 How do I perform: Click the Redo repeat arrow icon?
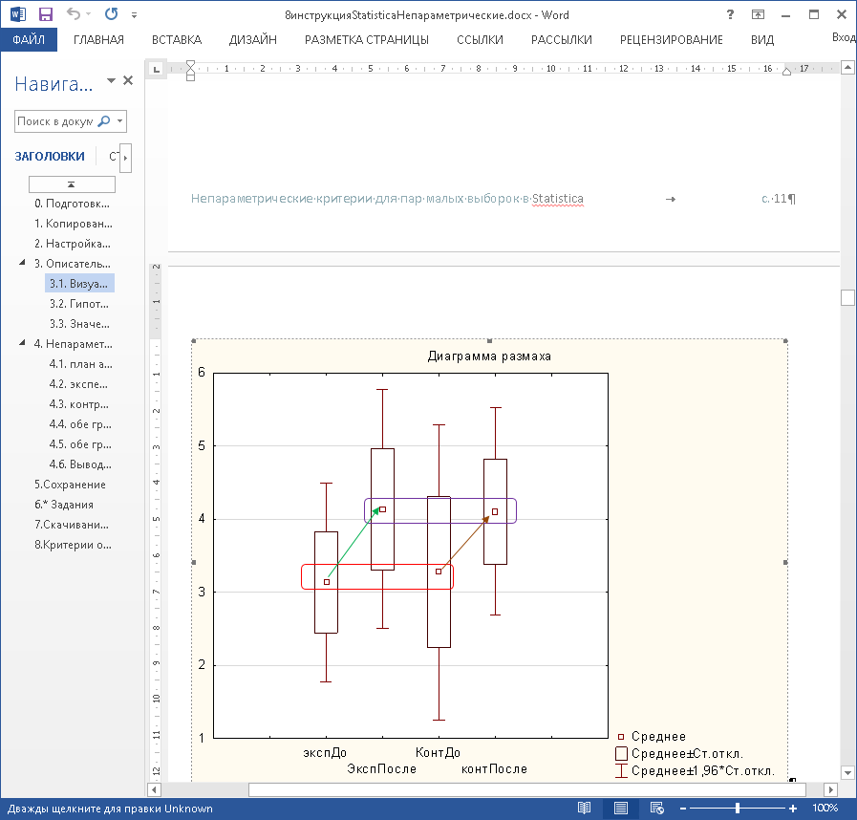pos(111,14)
